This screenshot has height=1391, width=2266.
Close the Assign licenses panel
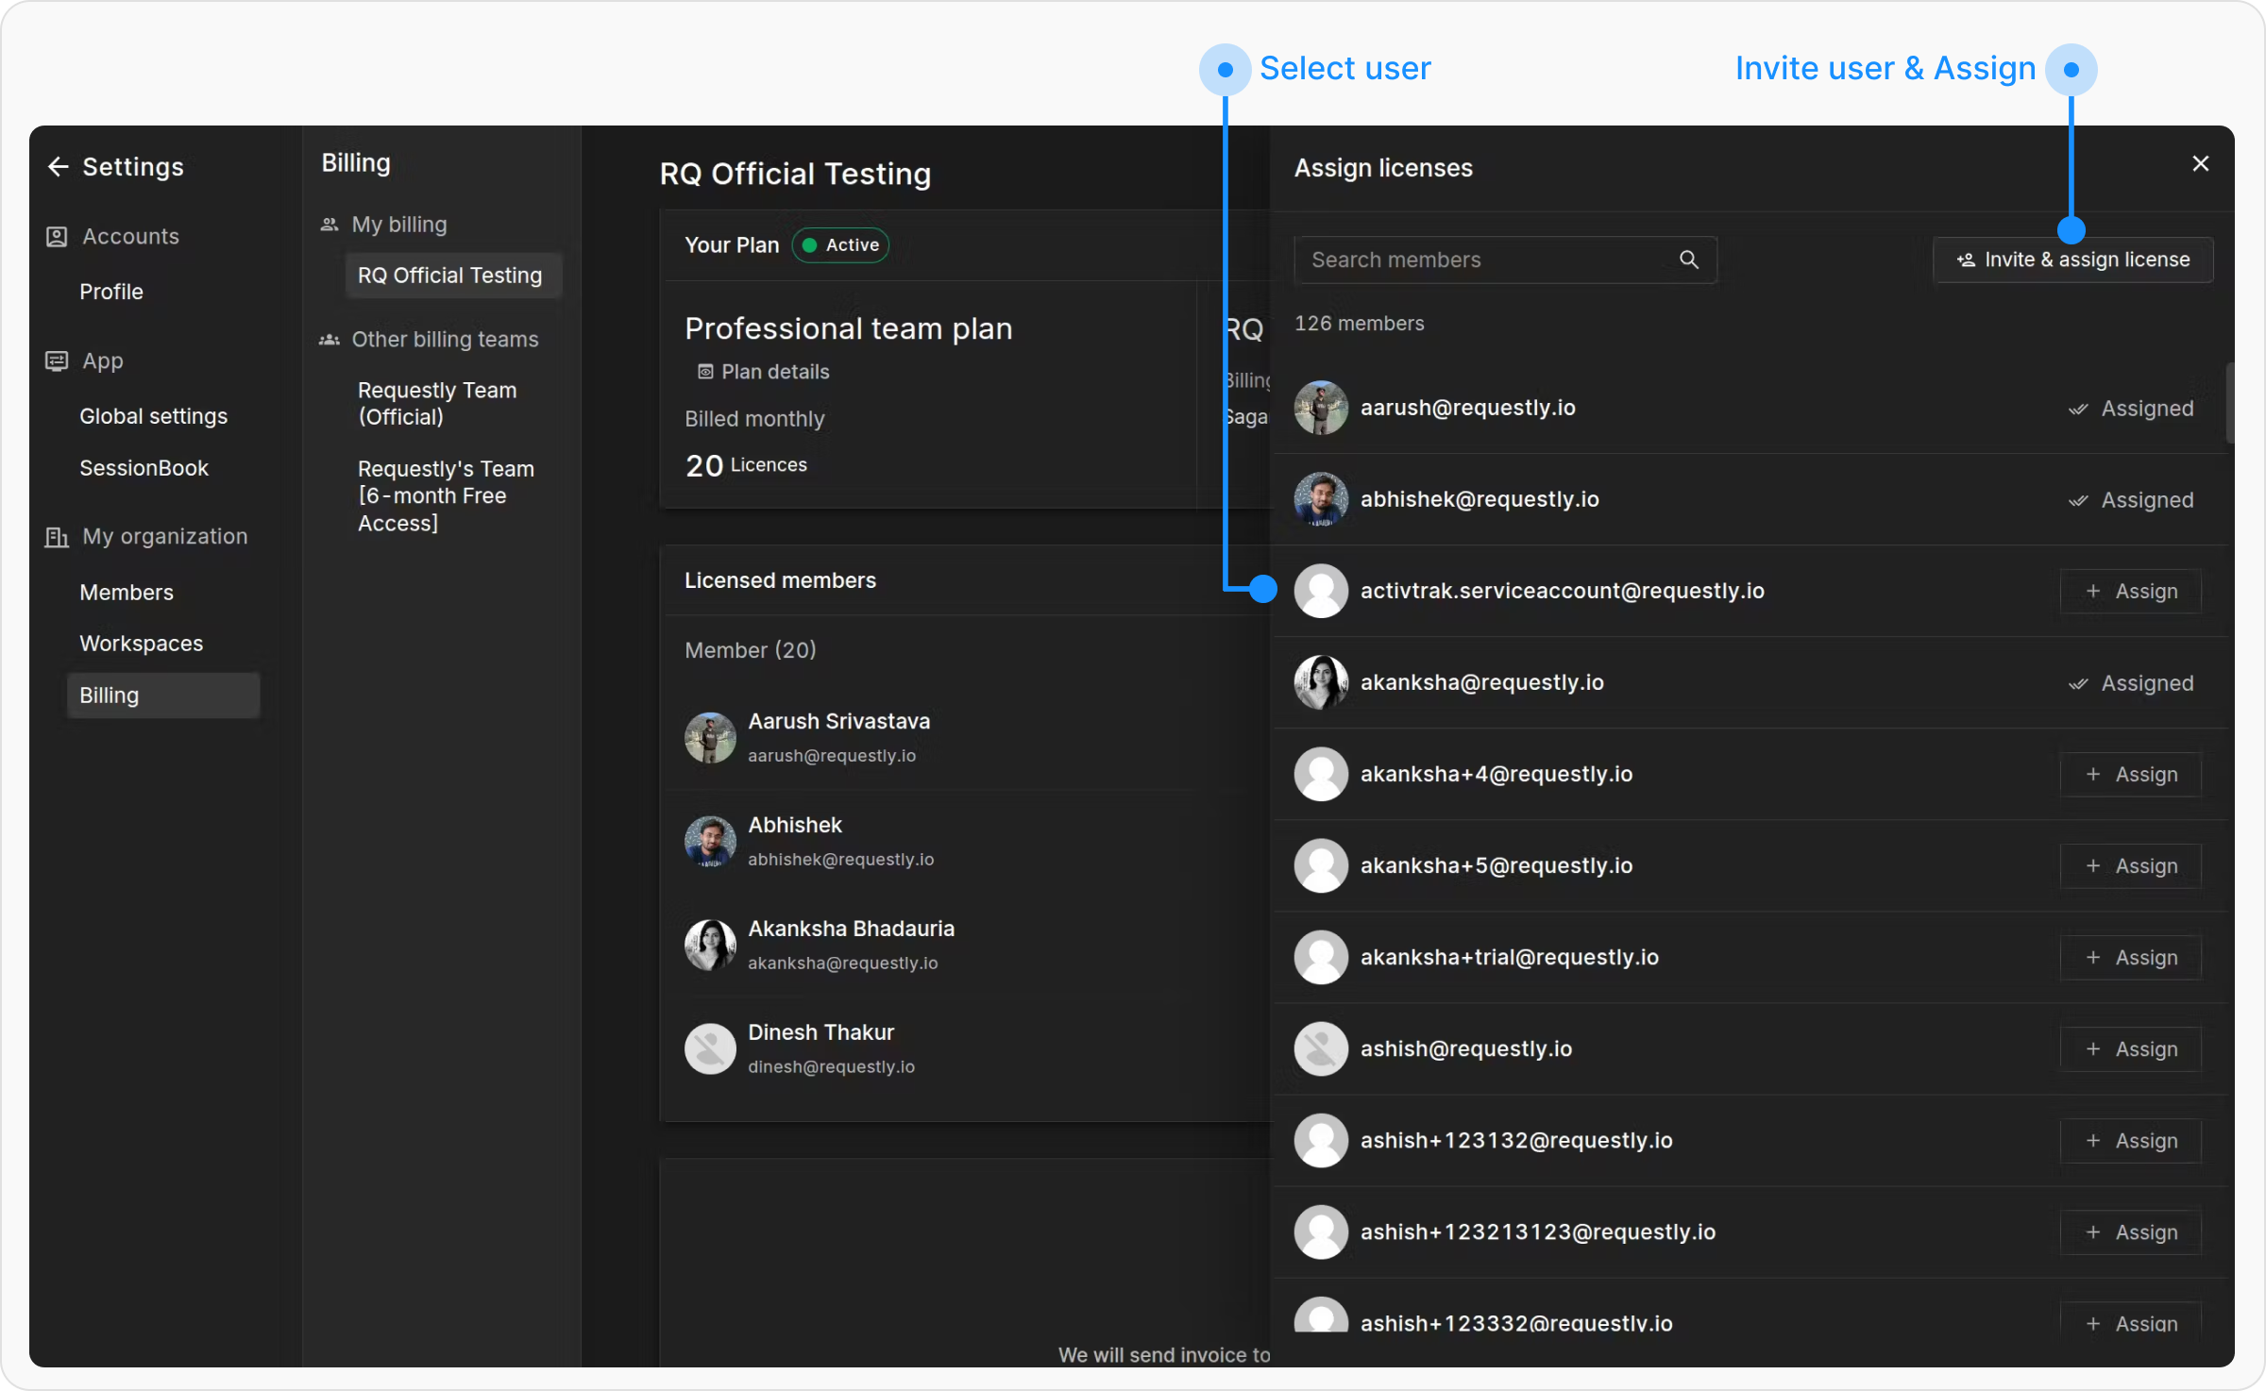pyautogui.click(x=2201, y=164)
